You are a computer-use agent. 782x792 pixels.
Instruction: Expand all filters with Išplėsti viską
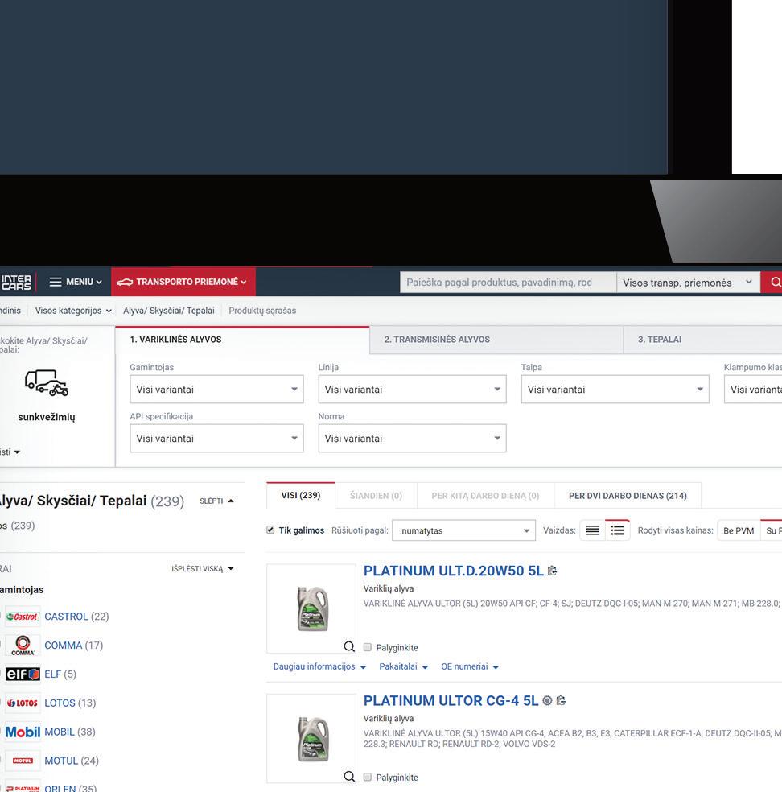[x=203, y=569]
